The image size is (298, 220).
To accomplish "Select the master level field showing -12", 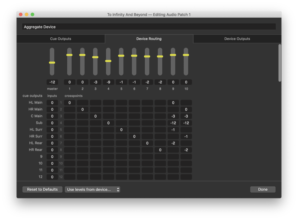I will (52, 82).
